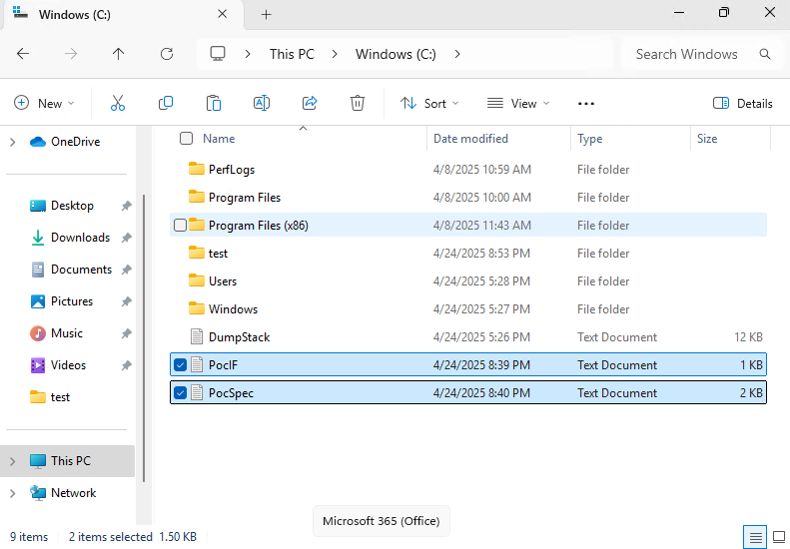This screenshot has width=790, height=549.
Task: Click the Copy icon in toolbar
Action: click(166, 103)
